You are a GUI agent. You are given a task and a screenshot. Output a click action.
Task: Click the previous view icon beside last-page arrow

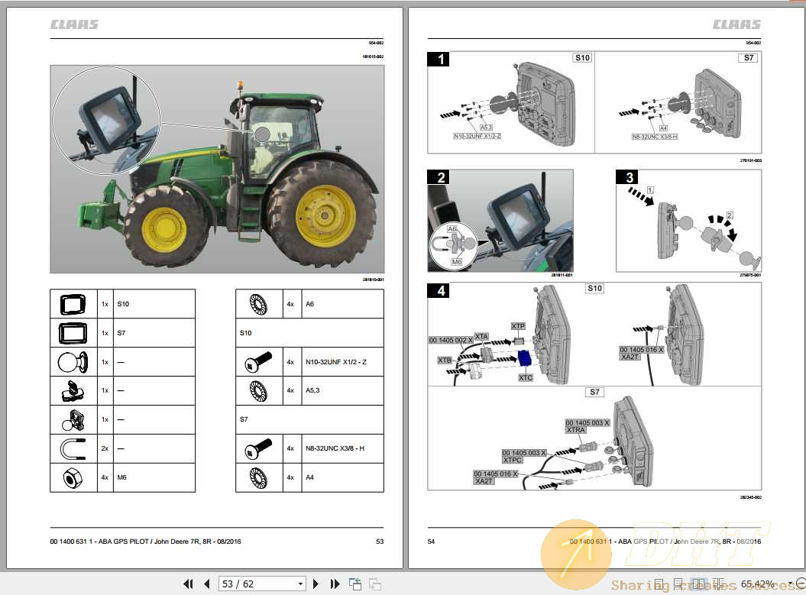[x=355, y=584]
